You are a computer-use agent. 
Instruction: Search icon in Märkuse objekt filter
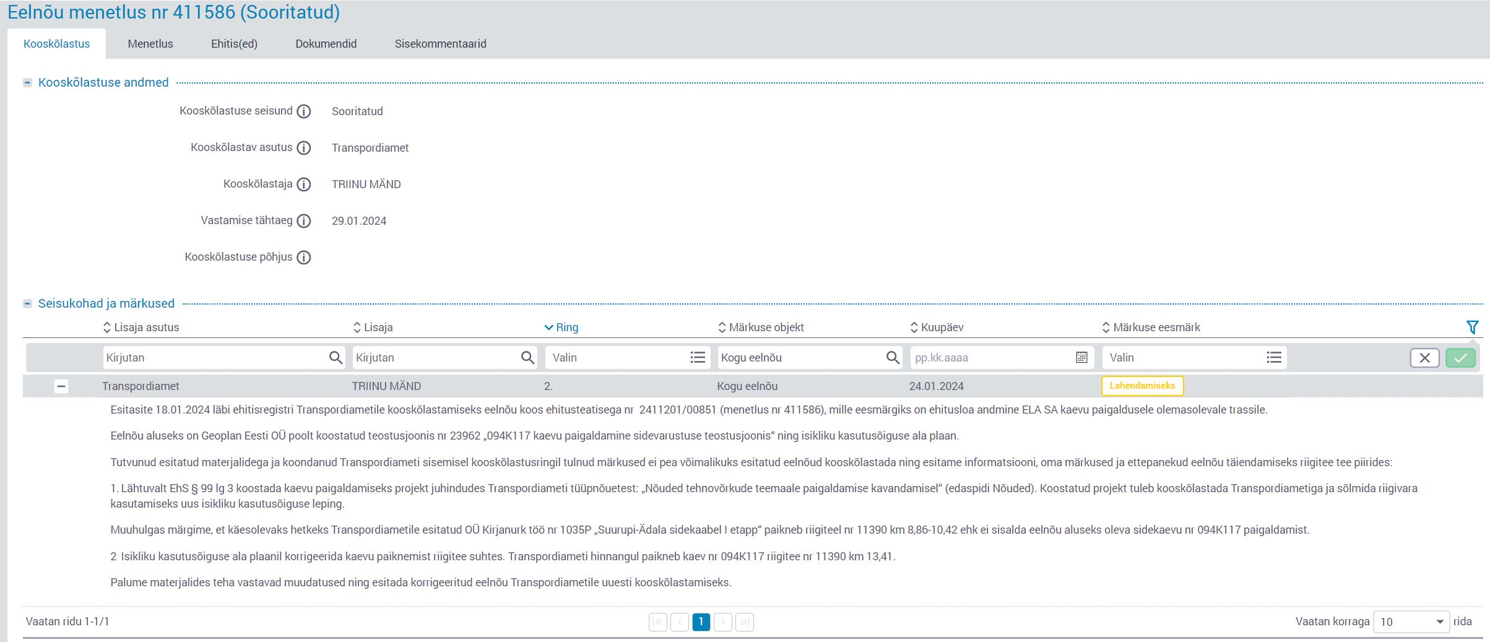click(893, 358)
